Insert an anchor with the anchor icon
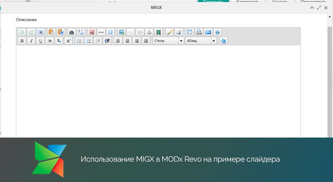 [149, 32]
